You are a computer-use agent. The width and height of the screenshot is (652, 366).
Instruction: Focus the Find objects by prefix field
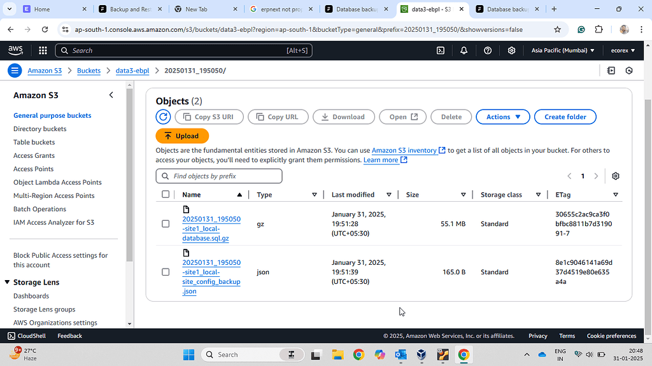click(x=219, y=176)
